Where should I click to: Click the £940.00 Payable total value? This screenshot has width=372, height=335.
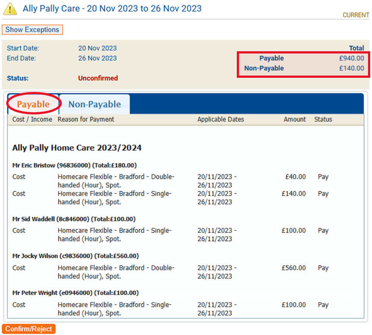point(351,58)
